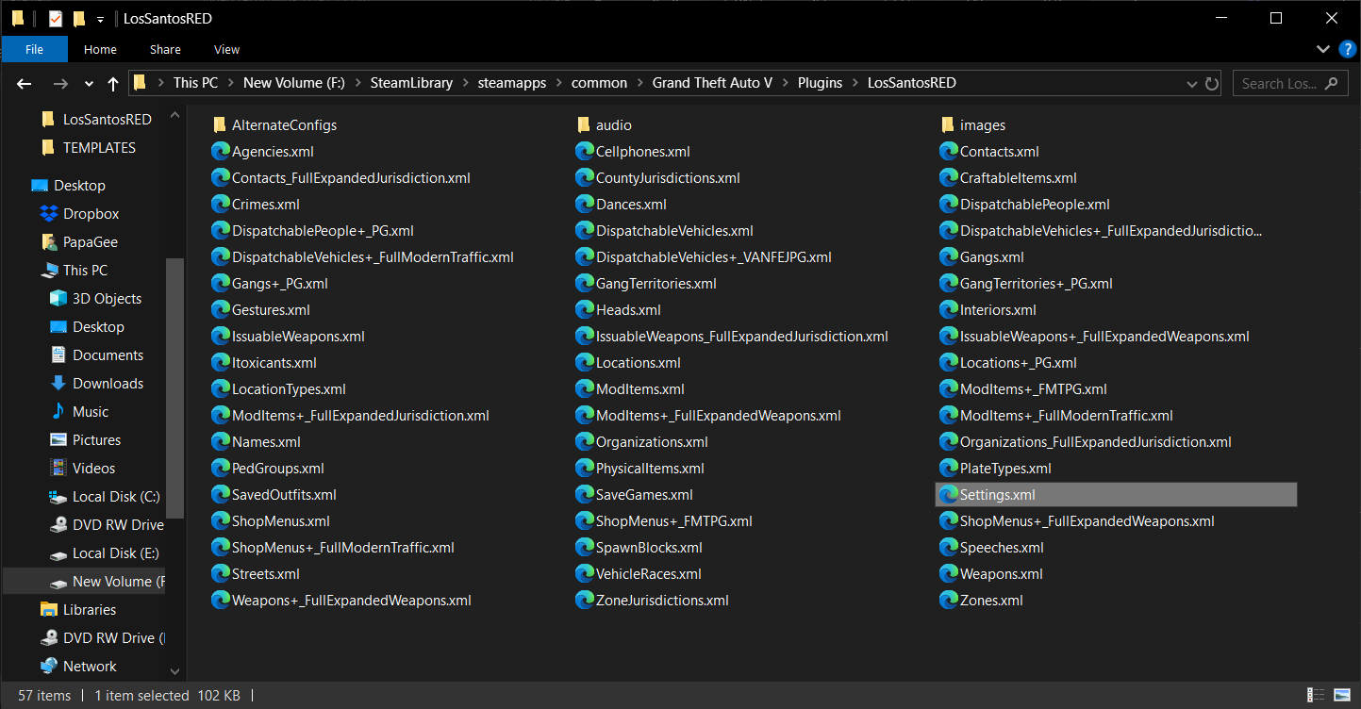The width and height of the screenshot is (1361, 709).
Task: Switch to details view icon in status bar
Action: pos(1316,696)
